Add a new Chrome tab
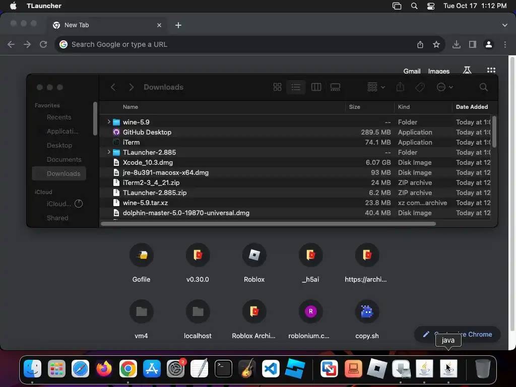Viewport: 516px width, 387px height. click(x=178, y=25)
